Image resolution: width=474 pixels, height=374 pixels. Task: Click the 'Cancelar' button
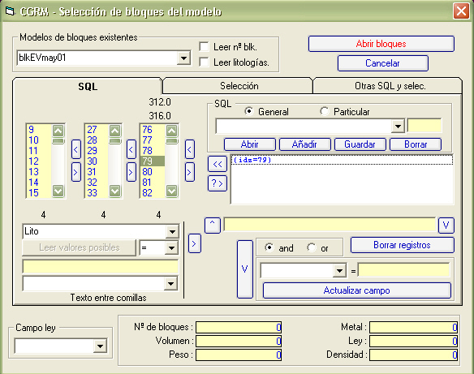click(x=383, y=63)
